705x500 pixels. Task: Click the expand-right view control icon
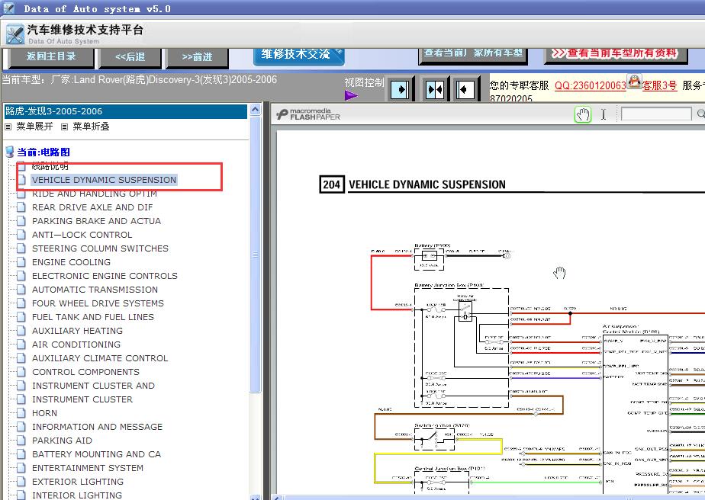pos(400,90)
